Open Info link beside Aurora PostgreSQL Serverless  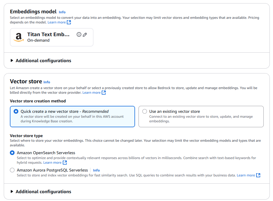pyautogui.click(x=96, y=170)
